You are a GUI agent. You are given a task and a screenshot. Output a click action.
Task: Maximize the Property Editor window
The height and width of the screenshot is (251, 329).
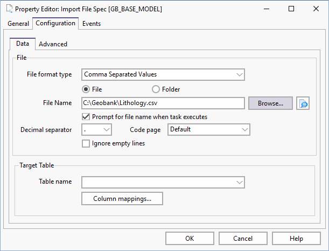click(x=291, y=9)
